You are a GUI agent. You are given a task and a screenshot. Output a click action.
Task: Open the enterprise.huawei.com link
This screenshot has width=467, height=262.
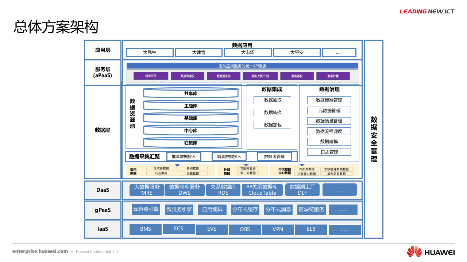pyautogui.click(x=40, y=251)
